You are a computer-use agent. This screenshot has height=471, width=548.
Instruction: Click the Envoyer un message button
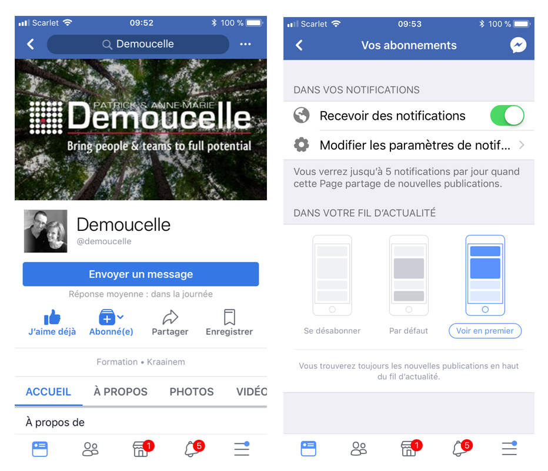141,274
